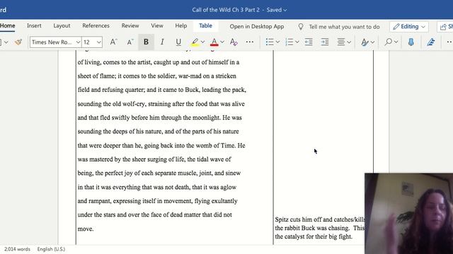453x254 pixels.
Task: Shrink font size with smaller A icon
Action: (x=130, y=42)
